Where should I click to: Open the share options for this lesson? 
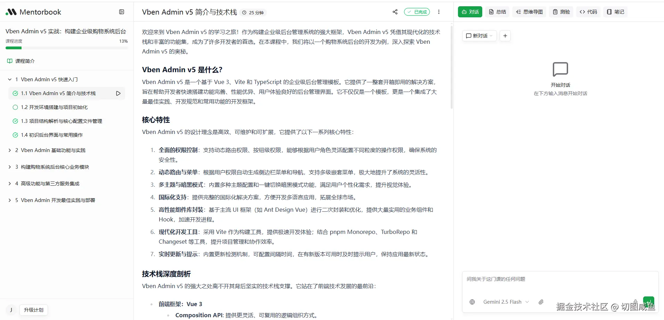click(394, 11)
